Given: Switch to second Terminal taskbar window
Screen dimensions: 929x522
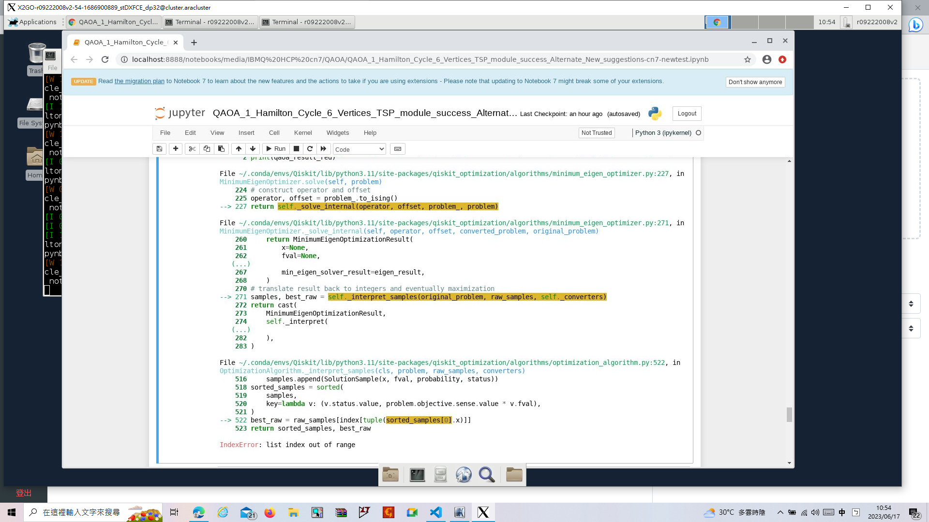Looking at the screenshot, I should (307, 22).
